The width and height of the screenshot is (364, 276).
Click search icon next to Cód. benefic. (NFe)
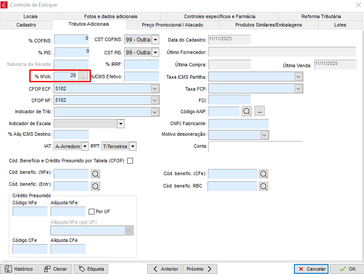(x=95, y=174)
